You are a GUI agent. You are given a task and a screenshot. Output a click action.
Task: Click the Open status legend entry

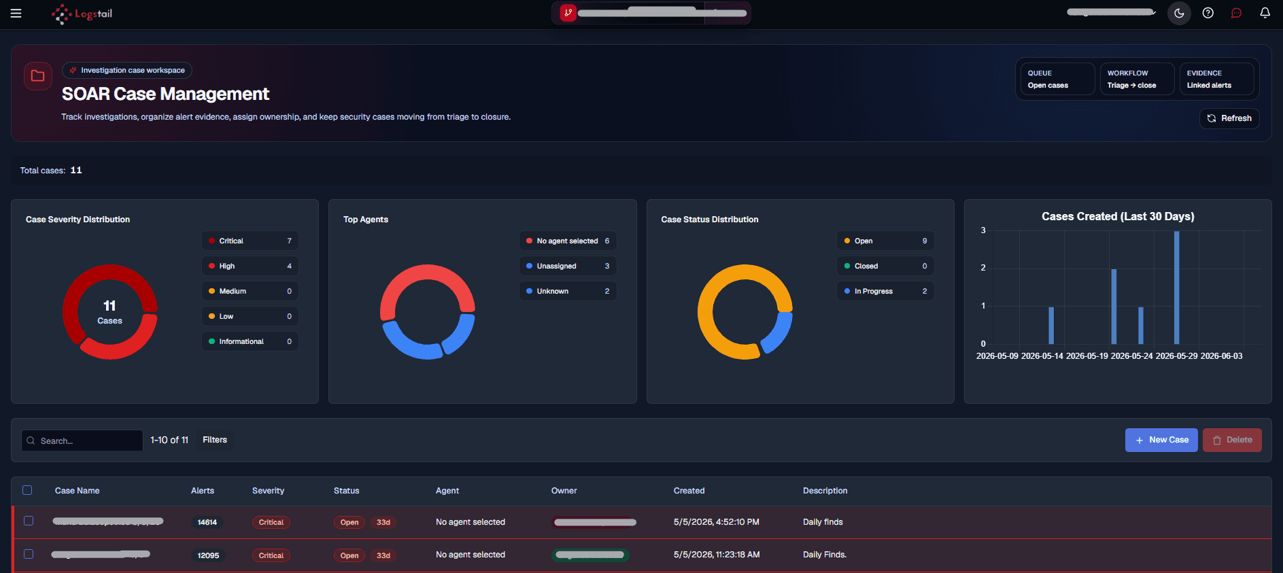885,241
